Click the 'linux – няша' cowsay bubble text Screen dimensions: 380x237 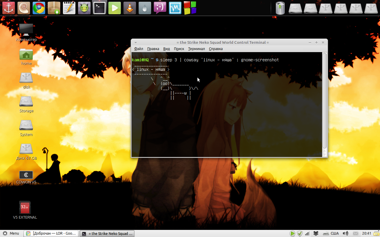(x=151, y=69)
